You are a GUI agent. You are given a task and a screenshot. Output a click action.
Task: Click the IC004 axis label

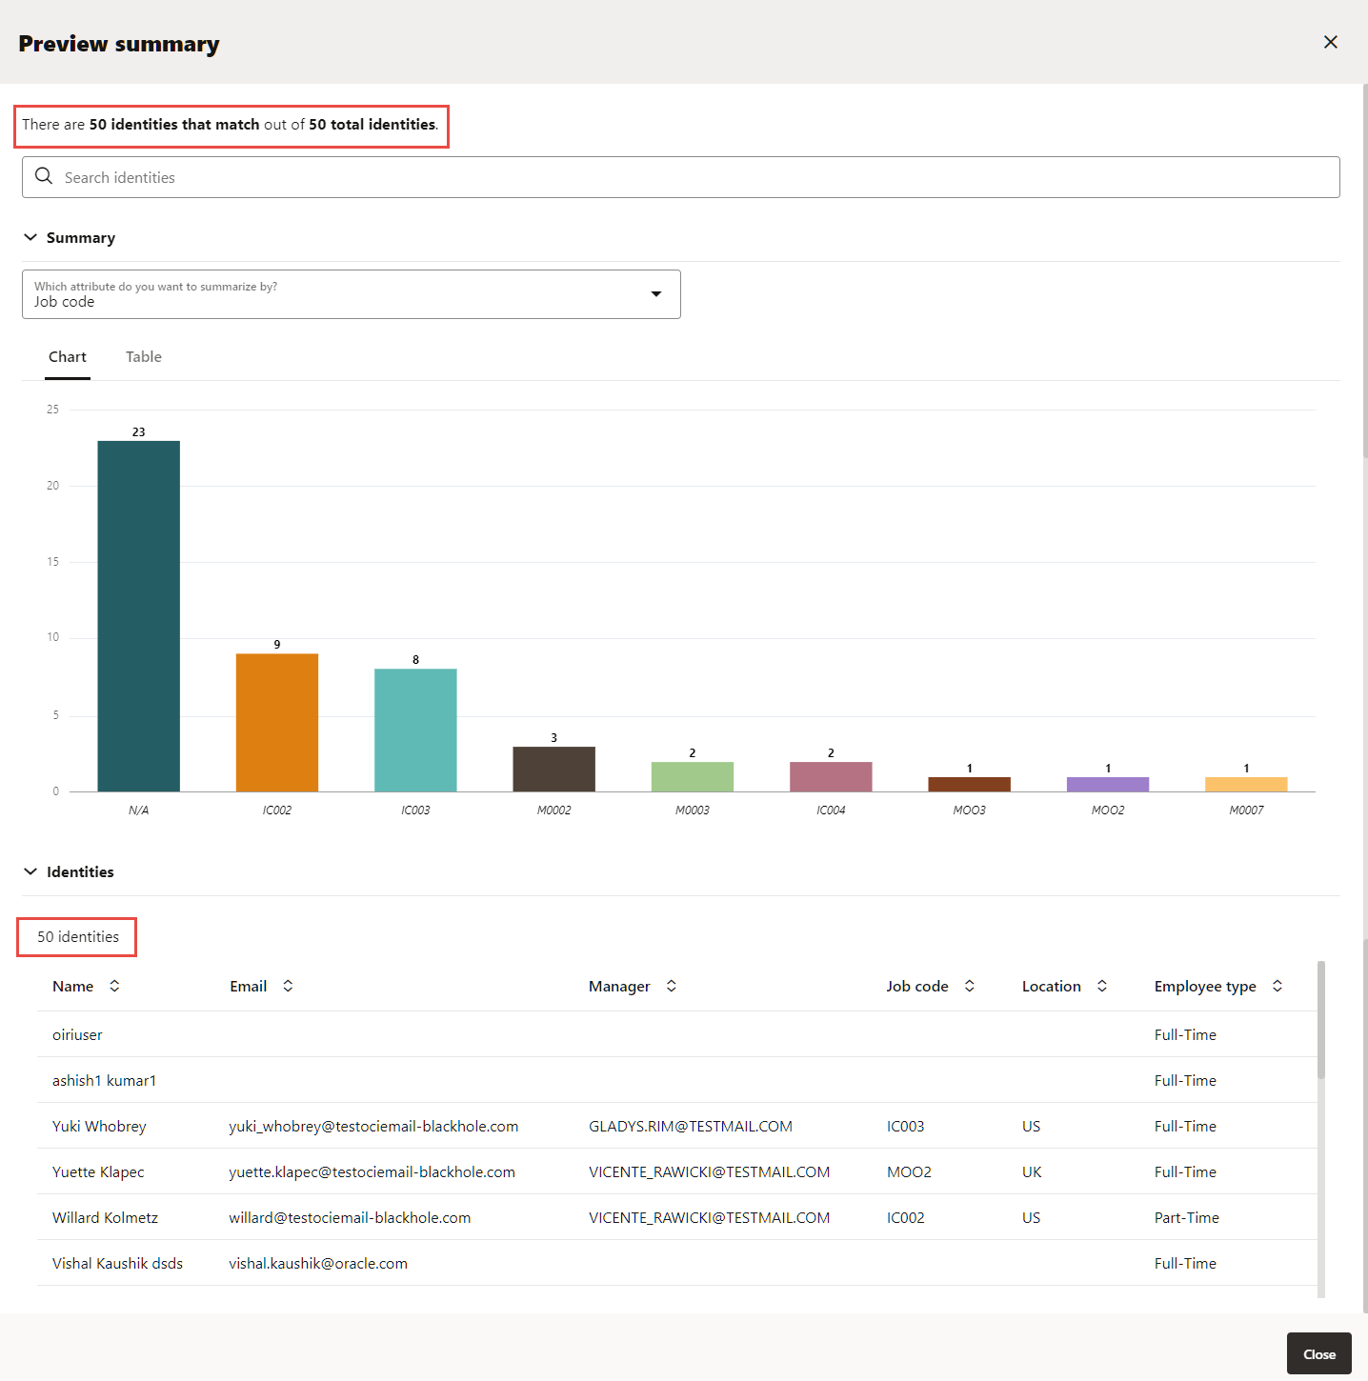tap(831, 810)
